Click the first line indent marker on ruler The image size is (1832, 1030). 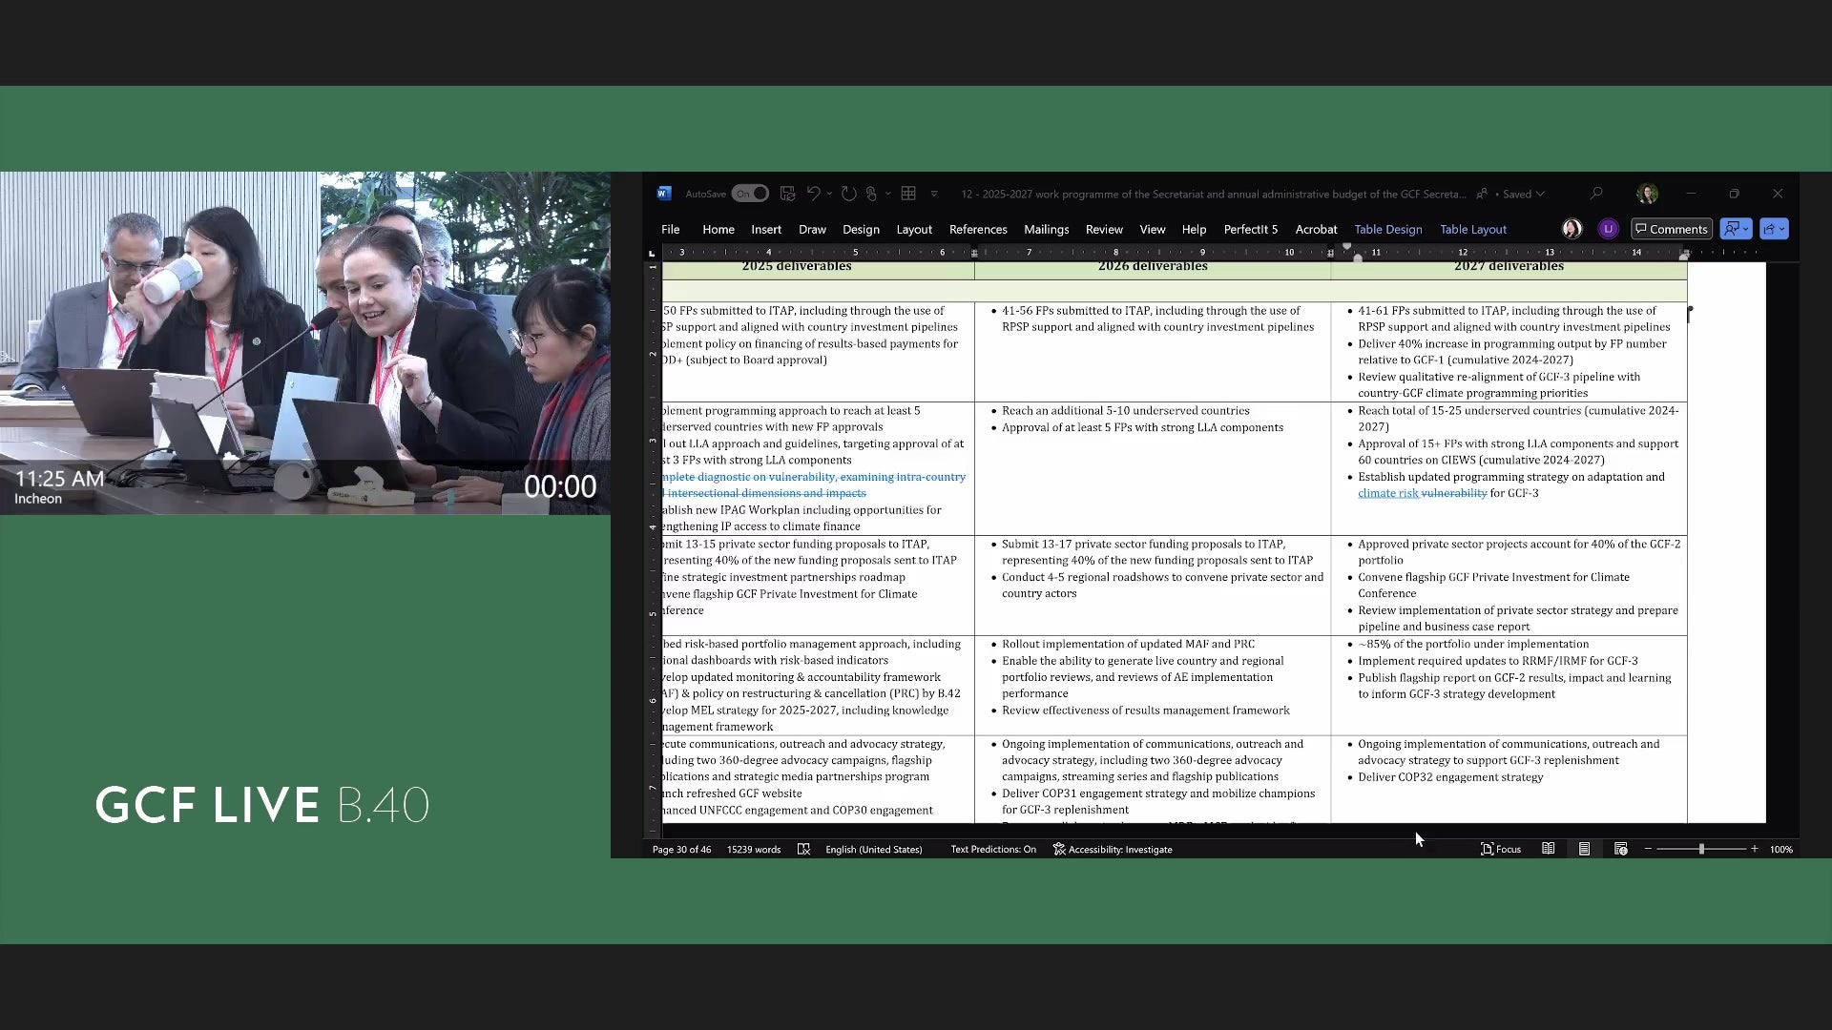(x=1346, y=247)
